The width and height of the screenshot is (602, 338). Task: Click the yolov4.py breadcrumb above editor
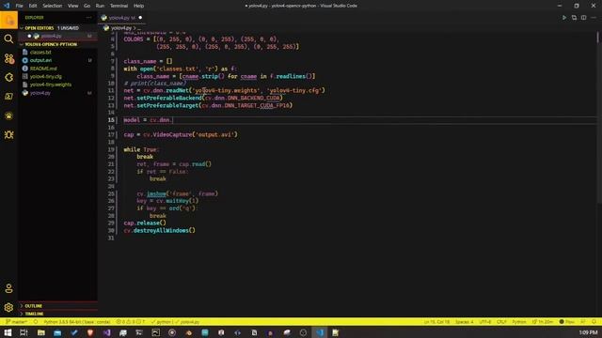pos(121,28)
